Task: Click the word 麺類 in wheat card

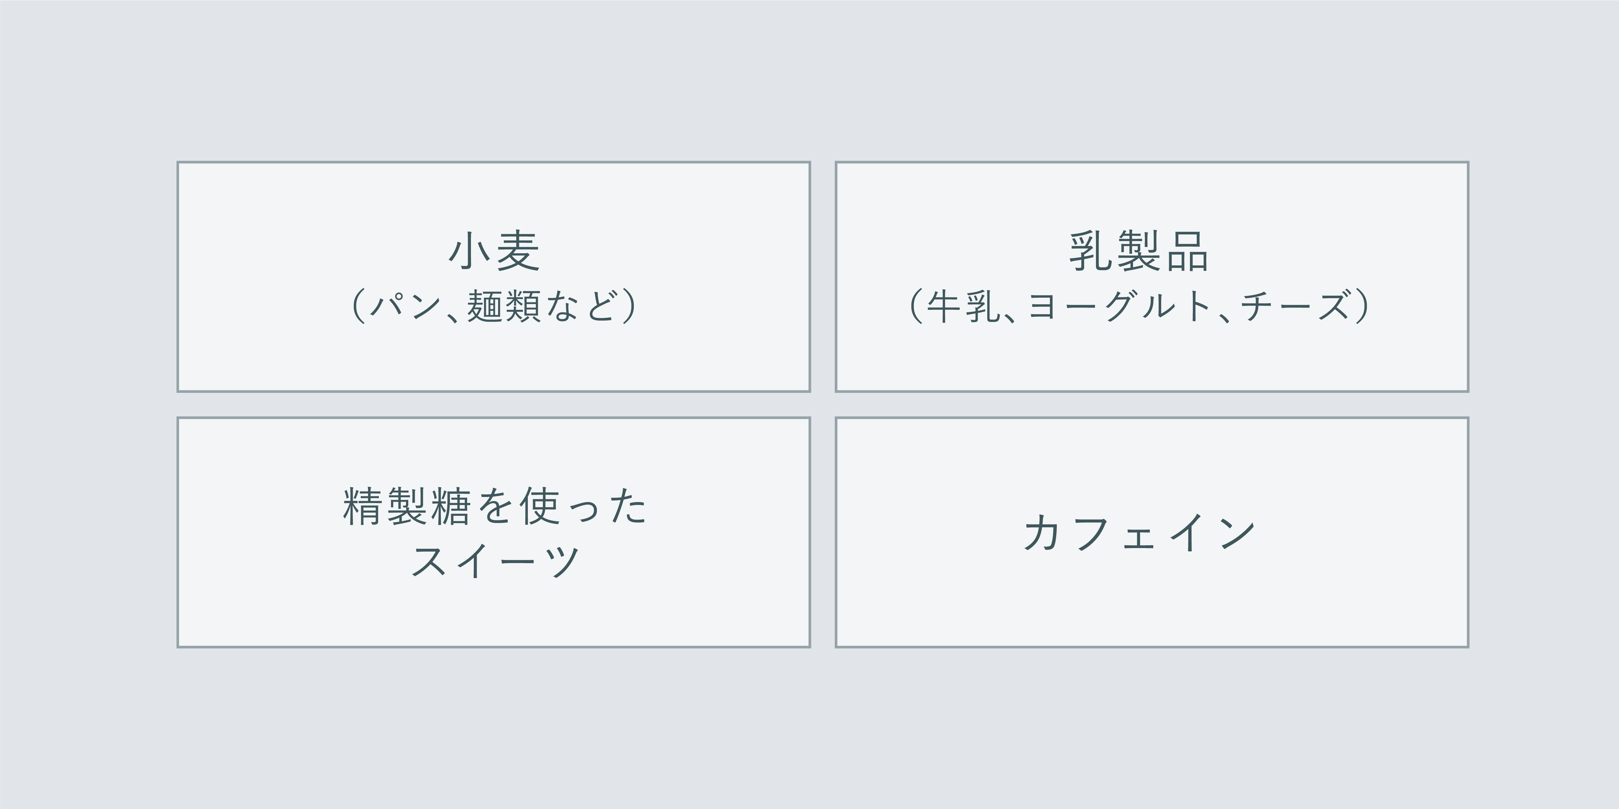Action: pyautogui.click(x=504, y=306)
